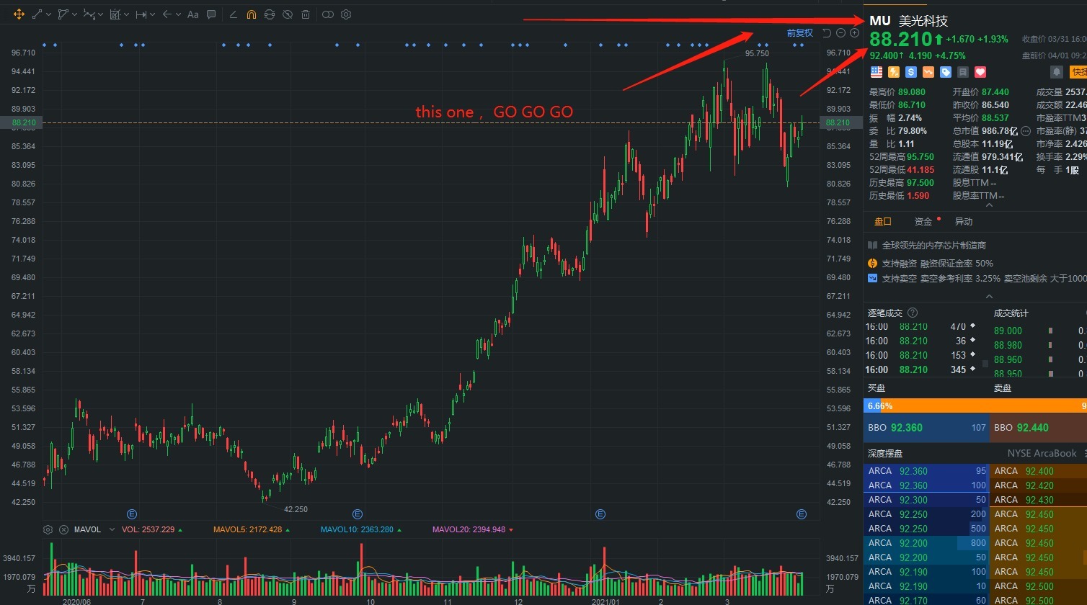Open chart settings gear in toolbar
The image size is (1087, 605).
(346, 14)
